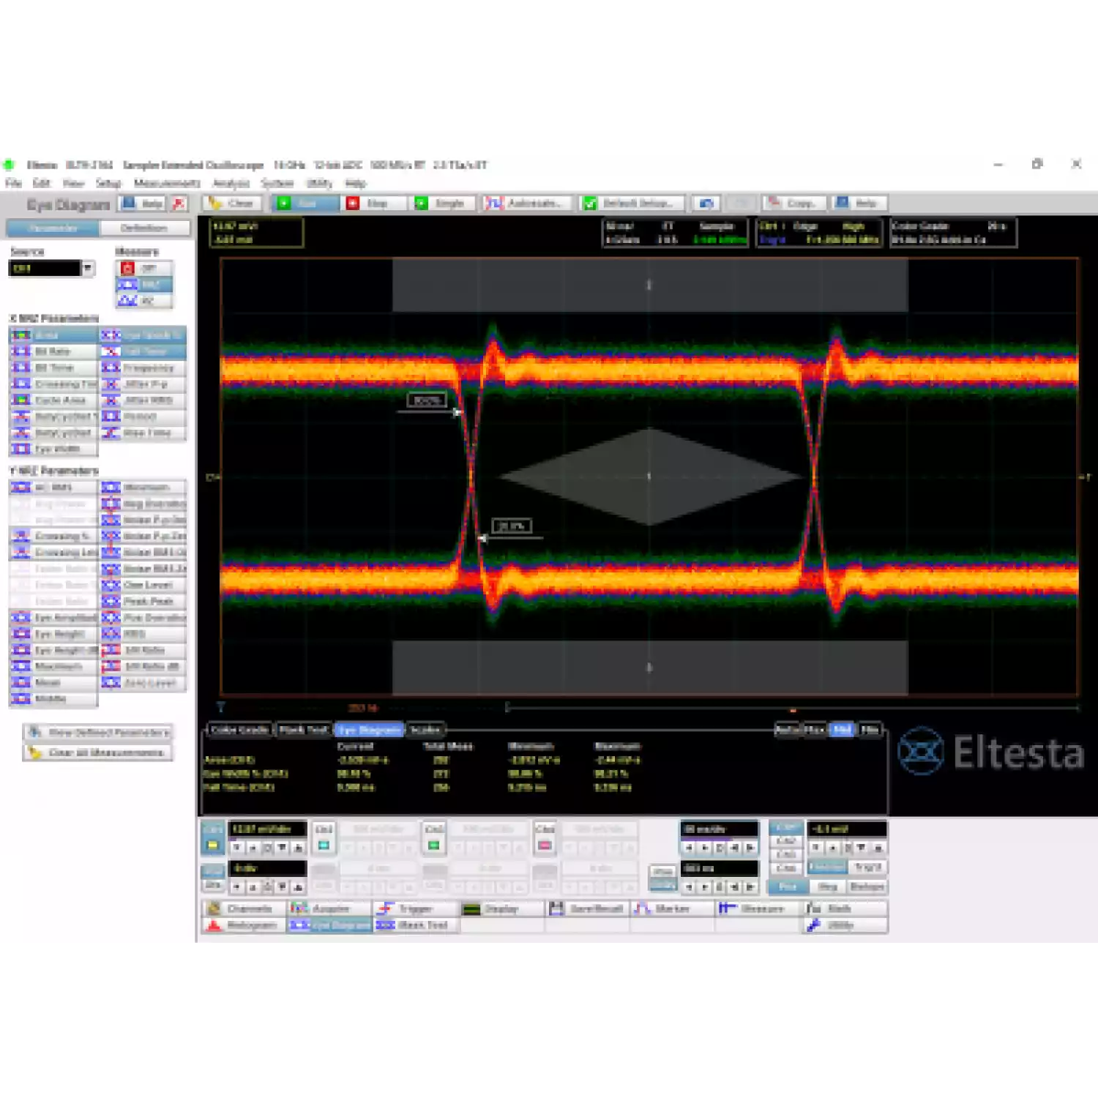Click the Ch1 volts-per-division scale field

[266, 829]
